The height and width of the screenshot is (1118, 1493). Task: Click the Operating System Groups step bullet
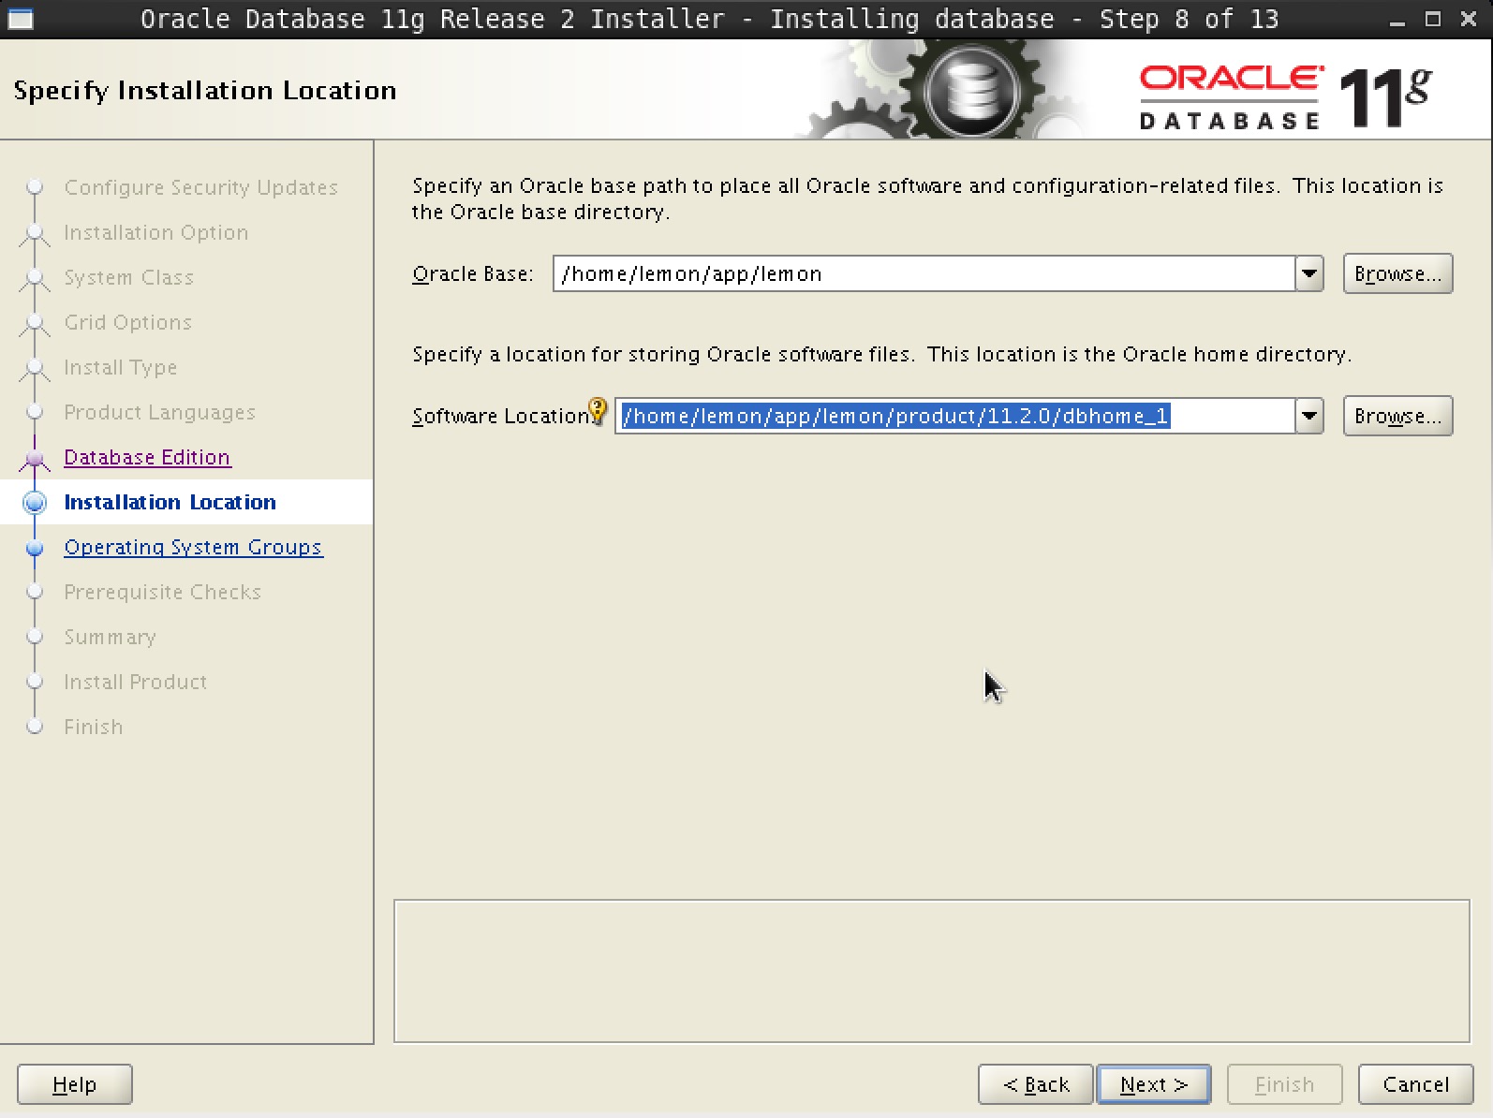(35, 548)
